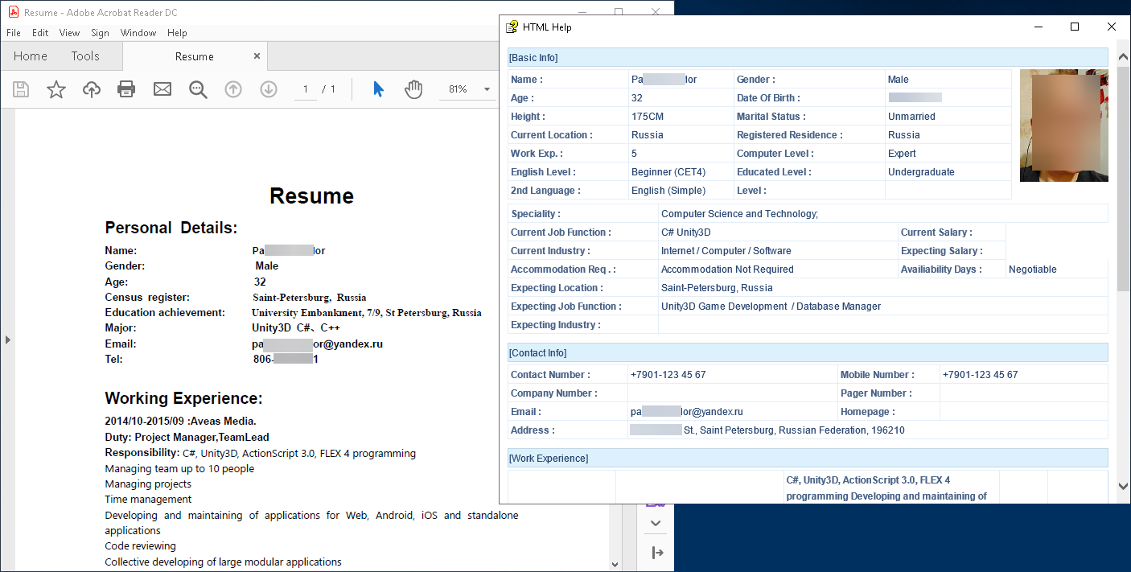Click the cloud upload icon
1131x572 pixels.
pyautogui.click(x=92, y=89)
